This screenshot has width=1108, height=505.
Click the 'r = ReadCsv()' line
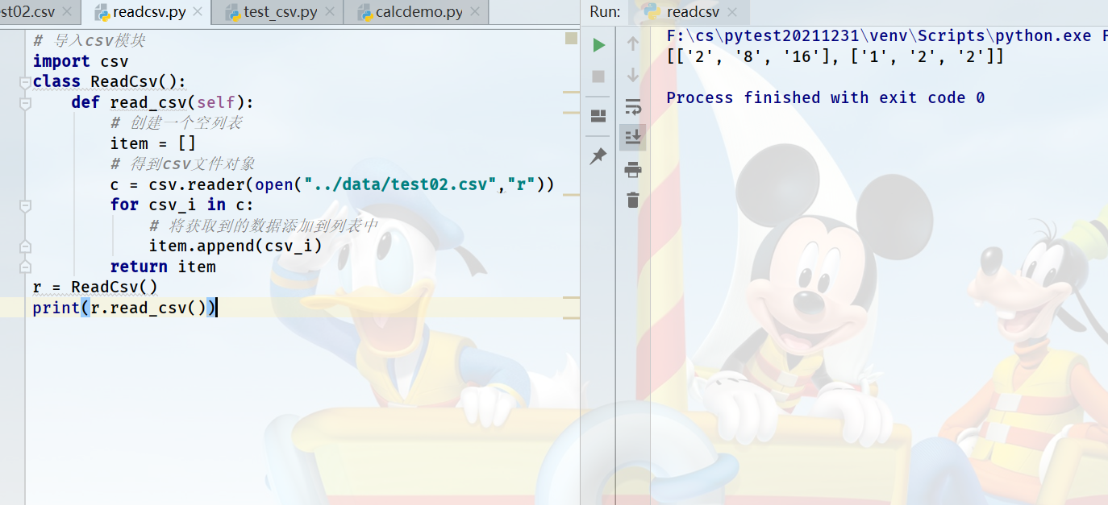coord(95,287)
